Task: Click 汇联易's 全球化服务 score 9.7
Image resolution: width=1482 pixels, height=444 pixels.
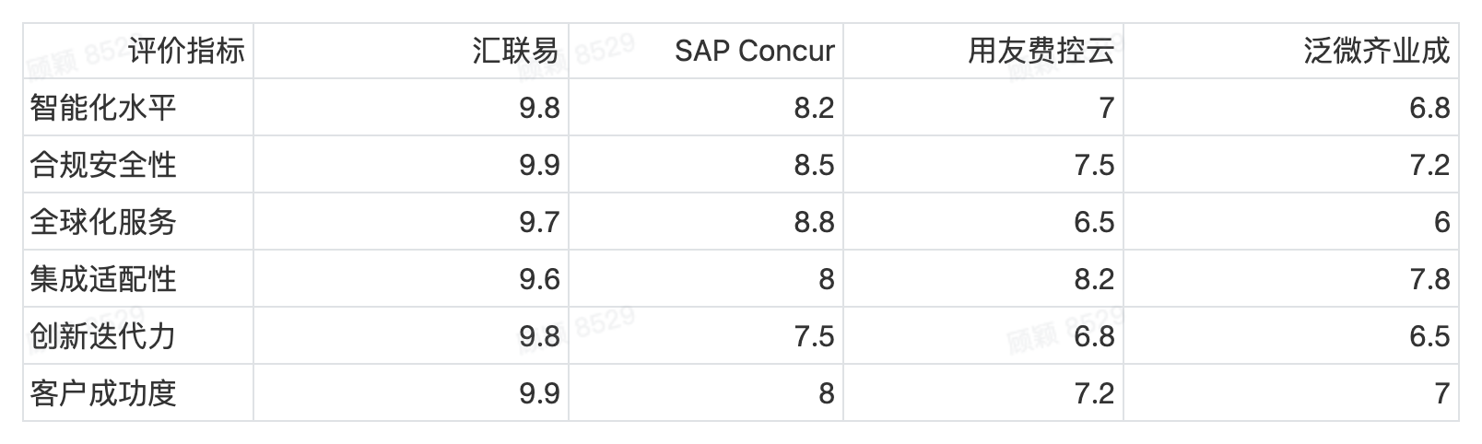Action: coord(539,222)
